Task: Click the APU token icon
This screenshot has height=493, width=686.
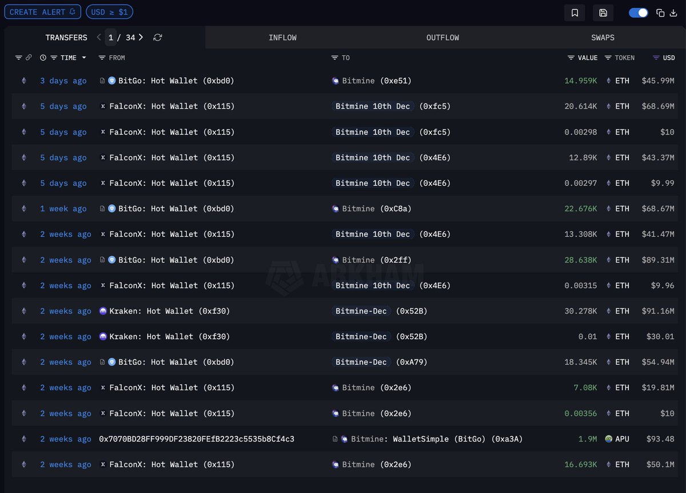Action: tap(609, 439)
